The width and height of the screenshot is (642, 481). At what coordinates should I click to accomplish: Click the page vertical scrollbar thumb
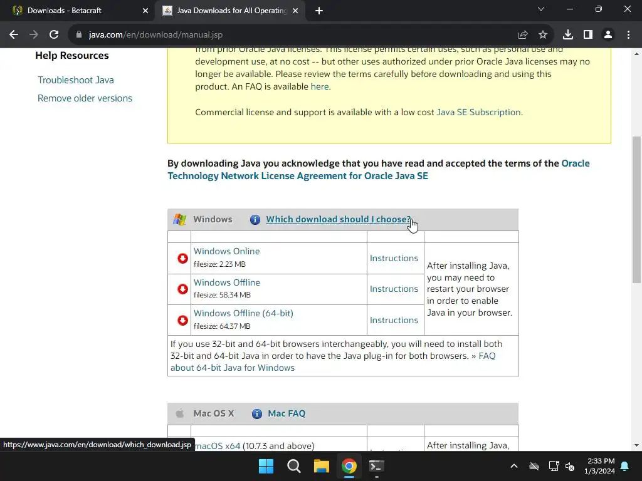[x=636, y=209]
